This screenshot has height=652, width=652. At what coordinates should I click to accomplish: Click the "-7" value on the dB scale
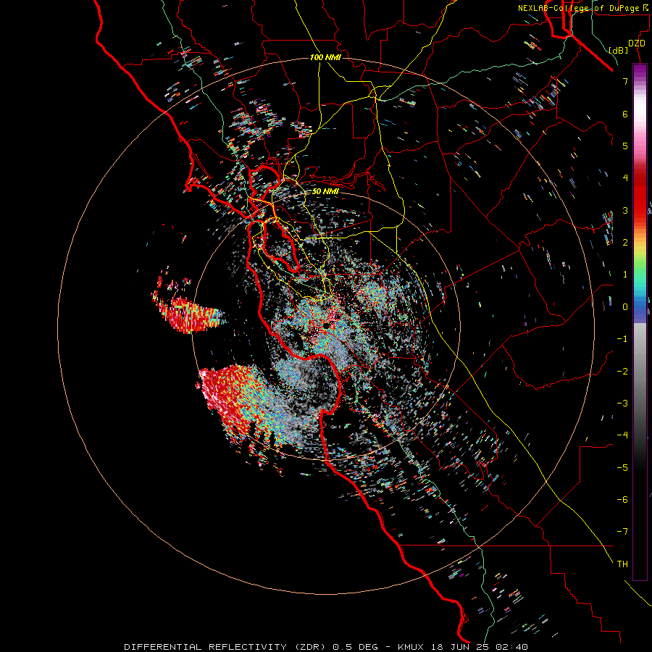622,532
